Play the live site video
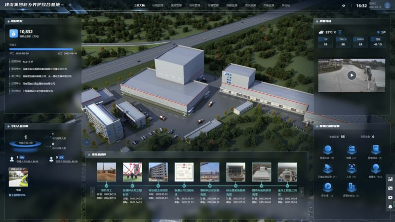 tap(351, 75)
